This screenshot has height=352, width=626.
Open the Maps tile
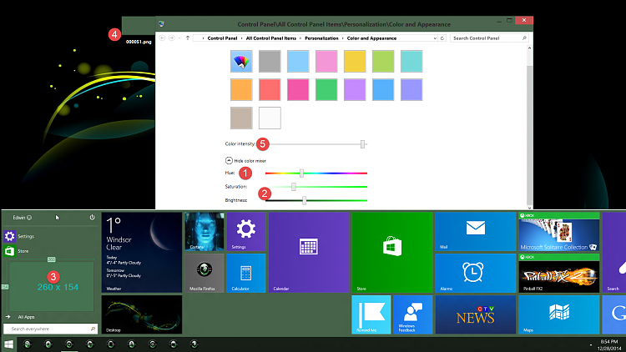(559, 314)
